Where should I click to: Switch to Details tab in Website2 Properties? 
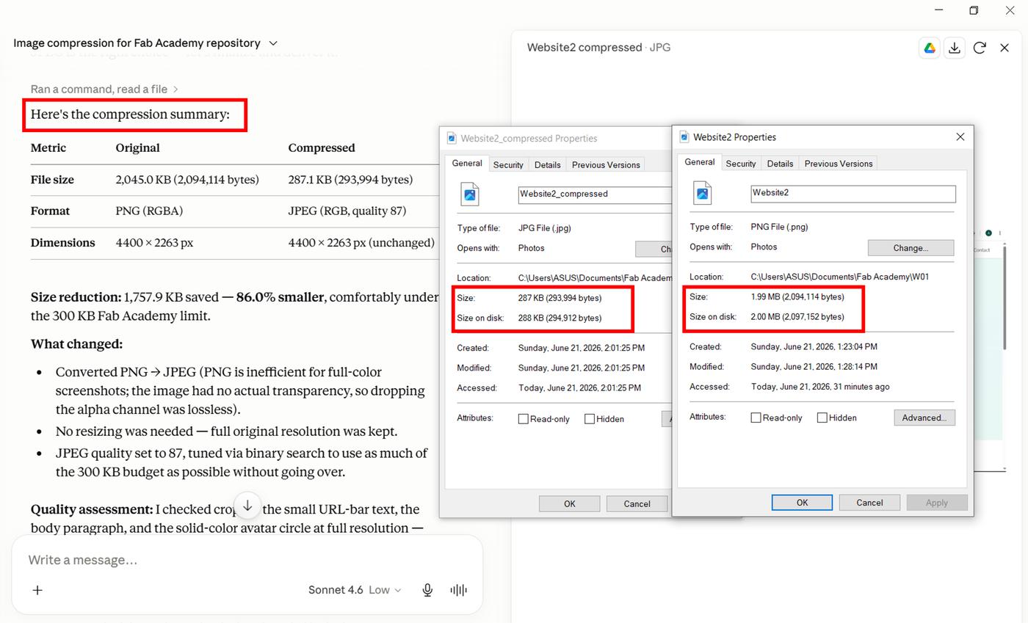[x=780, y=164]
